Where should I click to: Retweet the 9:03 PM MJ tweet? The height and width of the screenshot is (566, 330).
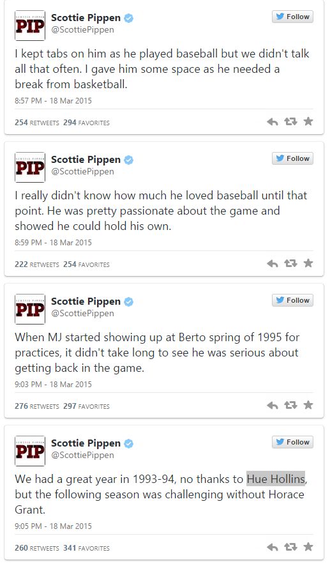coord(290,406)
